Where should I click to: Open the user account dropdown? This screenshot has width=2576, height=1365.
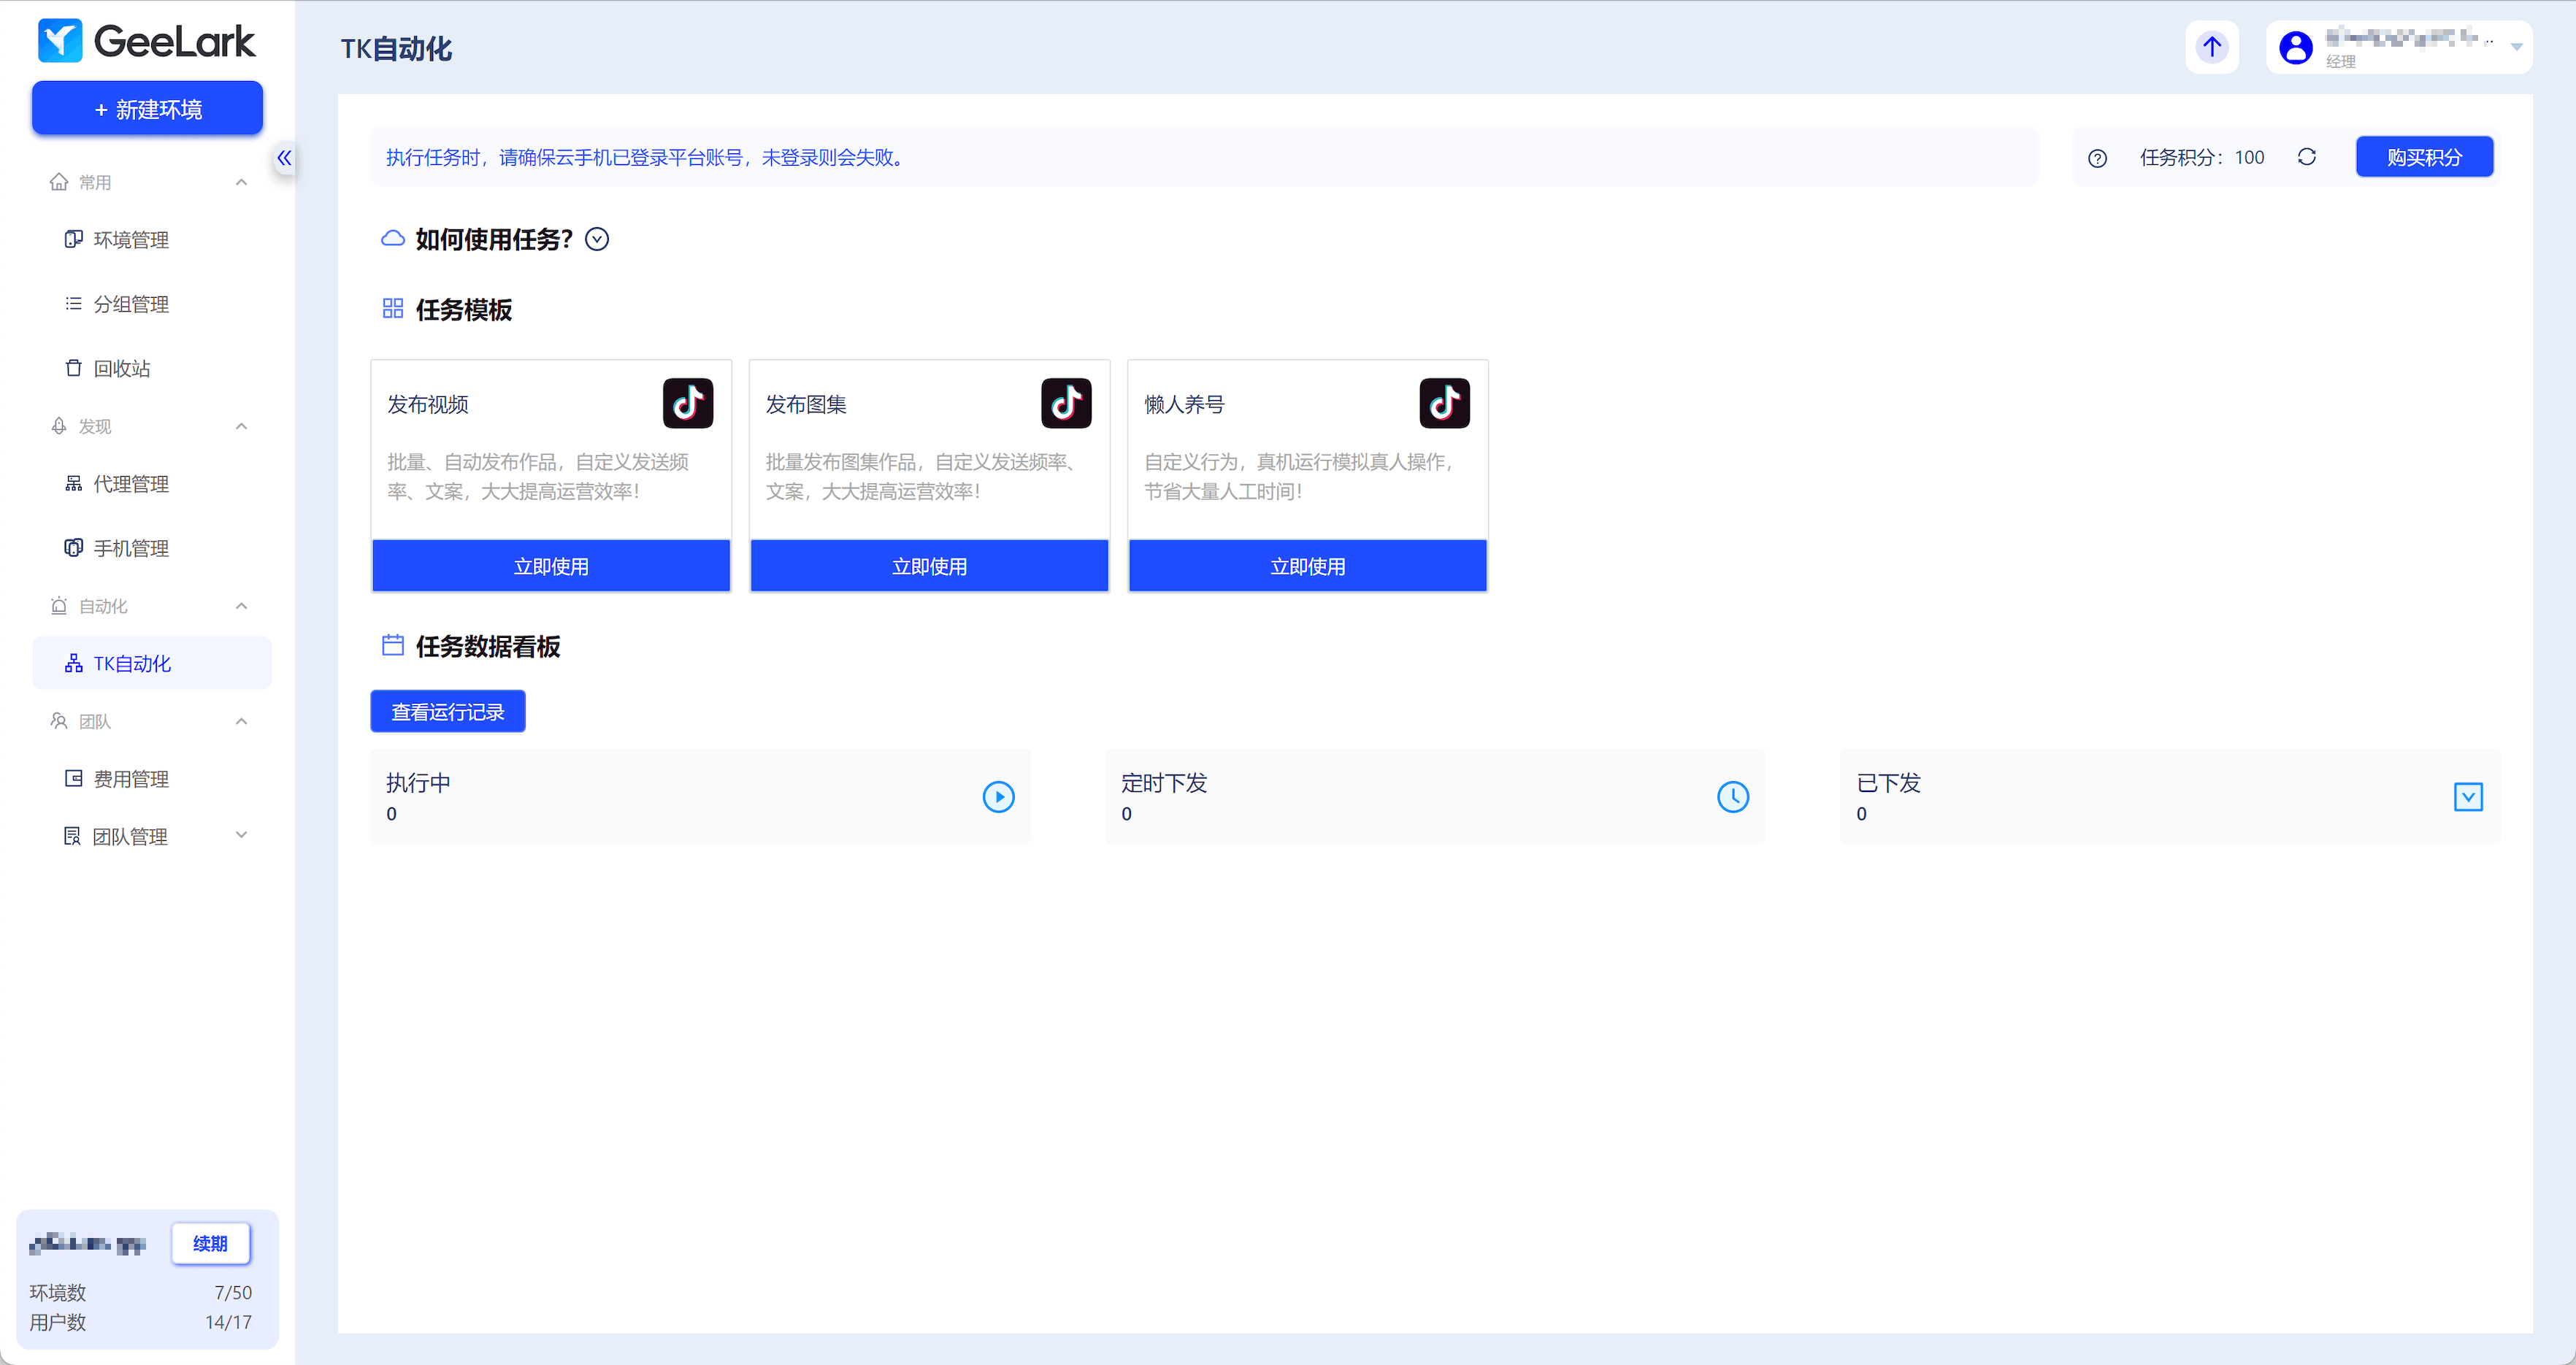click(x=2516, y=47)
